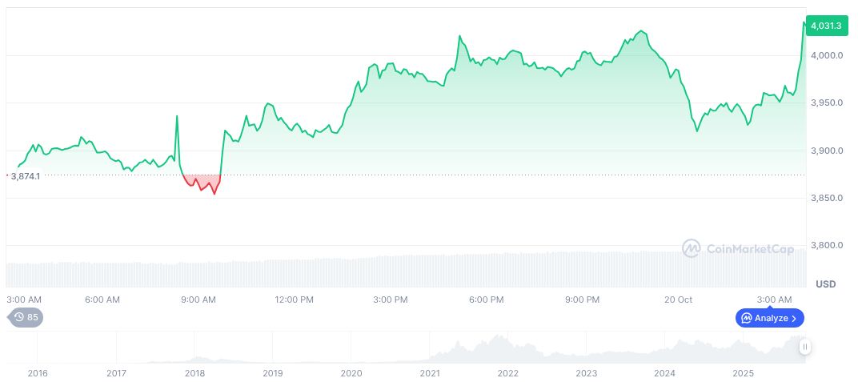Click the range handle on the mini timeline
The width and height of the screenshot is (858, 382).
(x=804, y=347)
